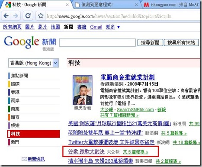The width and height of the screenshot is (202, 167).
Task: Open the 地圖 link in the top bar
Action: pos(55,27)
